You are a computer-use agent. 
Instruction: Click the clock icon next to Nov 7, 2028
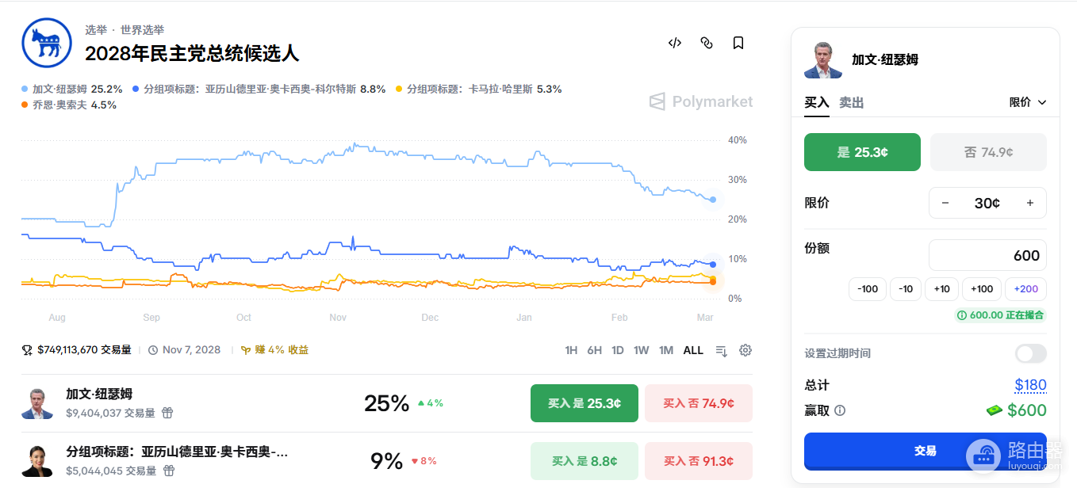(153, 349)
